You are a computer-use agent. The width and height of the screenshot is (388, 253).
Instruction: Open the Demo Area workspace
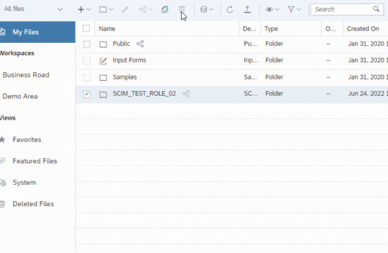(x=20, y=96)
